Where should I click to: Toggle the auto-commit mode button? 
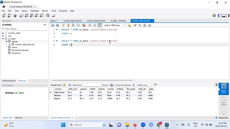coord(100,25)
